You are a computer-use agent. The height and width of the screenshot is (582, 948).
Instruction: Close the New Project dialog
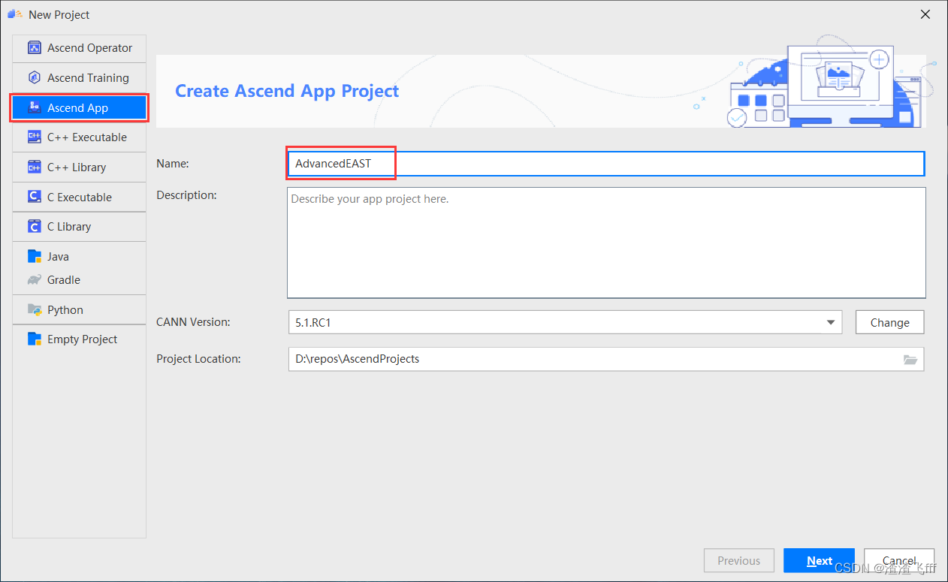[x=925, y=14]
